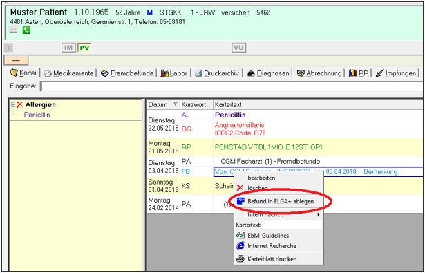Click the ELGA icon in context menu
This screenshot has height=273, width=425.
point(240,201)
